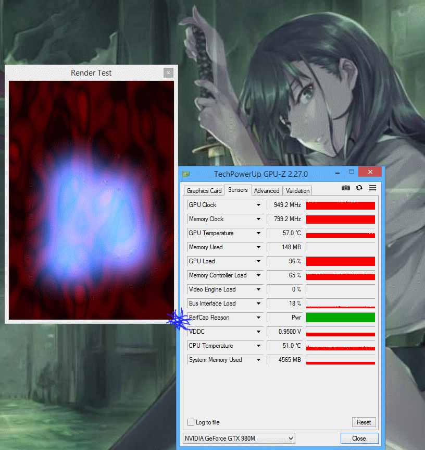Click the GPU Load history graph

coord(341,261)
